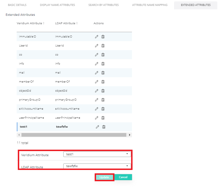The height and width of the screenshot is (188, 219).
Task: Edit the ImmutableID attribute row
Action: tap(96, 37)
